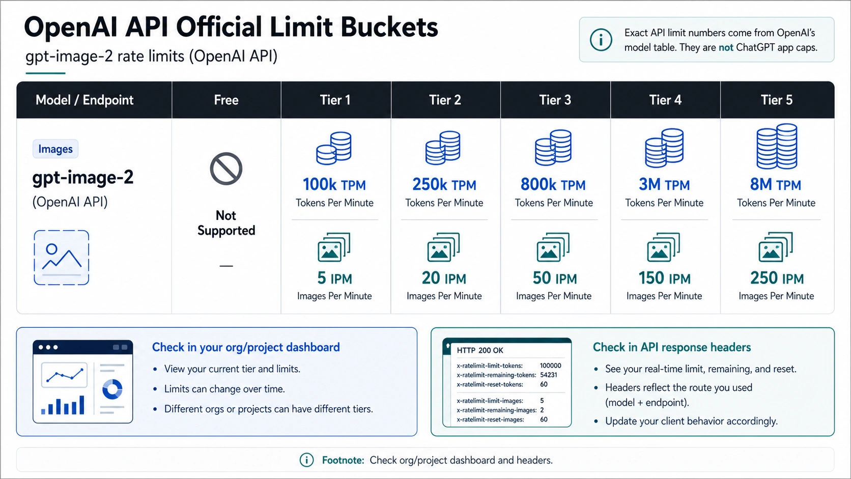
Task: Click the Images Per Minute label under Tier 5
Action: click(776, 296)
